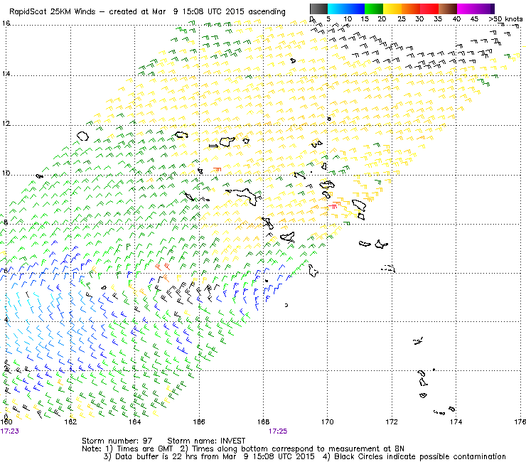
Task: Click the title 'RapidScat 25KM Winds'
Action: click(53, 12)
